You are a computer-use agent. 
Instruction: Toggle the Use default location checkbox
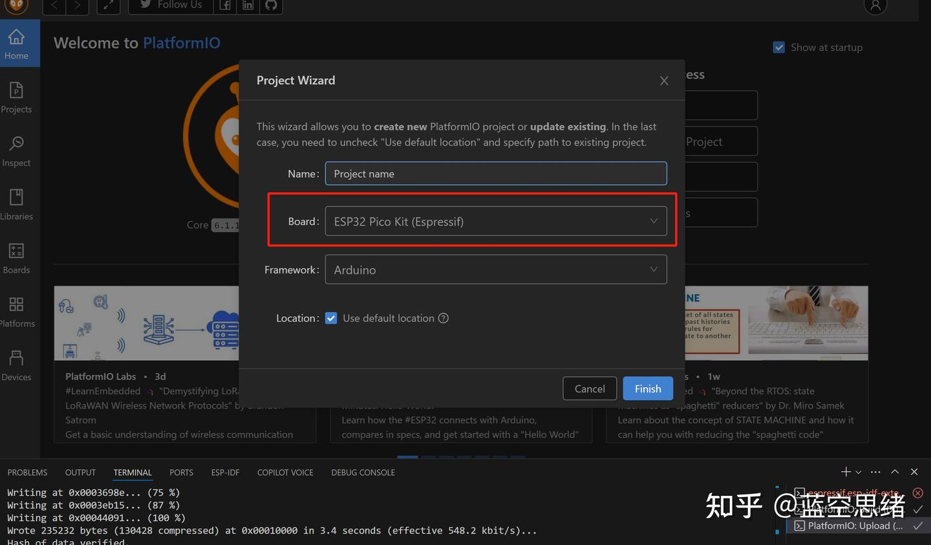pyautogui.click(x=331, y=318)
